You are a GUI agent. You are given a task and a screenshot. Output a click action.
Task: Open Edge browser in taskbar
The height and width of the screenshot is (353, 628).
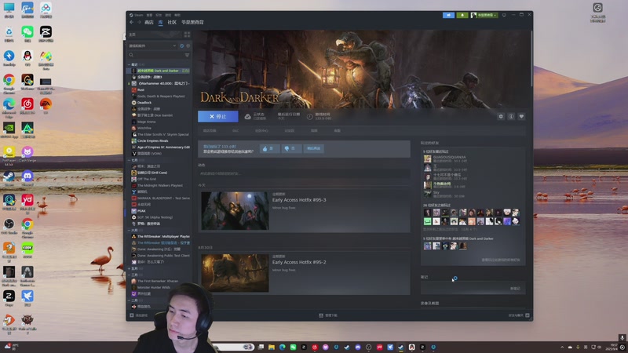pos(283,347)
